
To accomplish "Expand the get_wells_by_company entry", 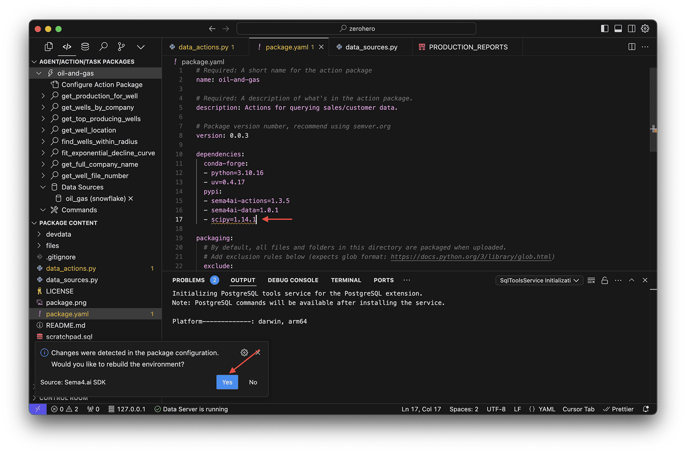I will pos(43,107).
